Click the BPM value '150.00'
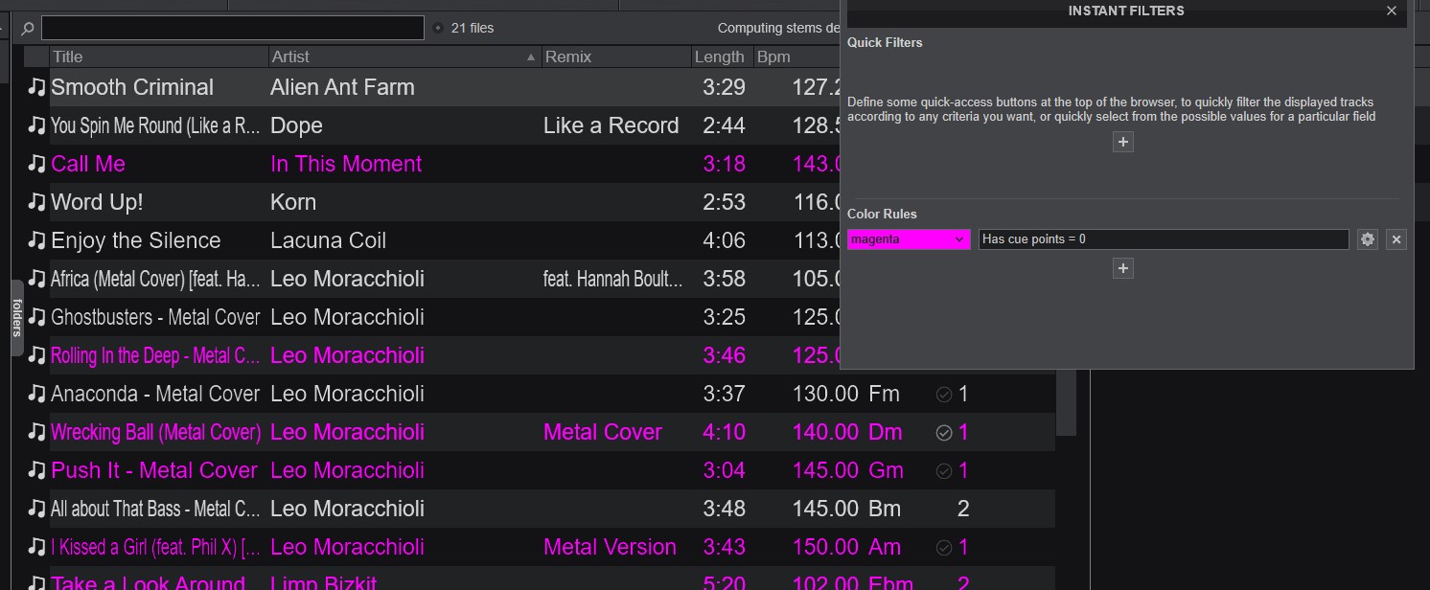This screenshot has height=590, width=1430. point(825,547)
